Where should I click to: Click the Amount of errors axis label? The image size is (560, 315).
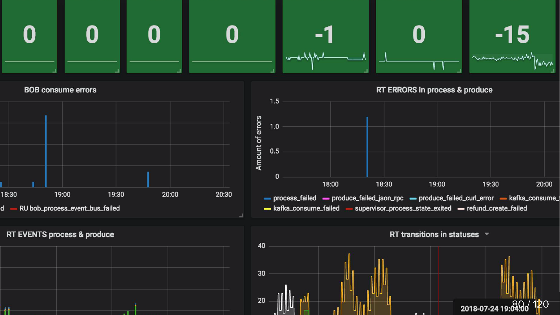(259, 143)
